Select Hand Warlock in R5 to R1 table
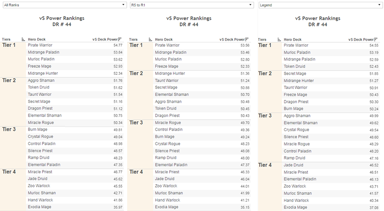Image resolution: width=384 pixels, height=211 pixels. 167,200
